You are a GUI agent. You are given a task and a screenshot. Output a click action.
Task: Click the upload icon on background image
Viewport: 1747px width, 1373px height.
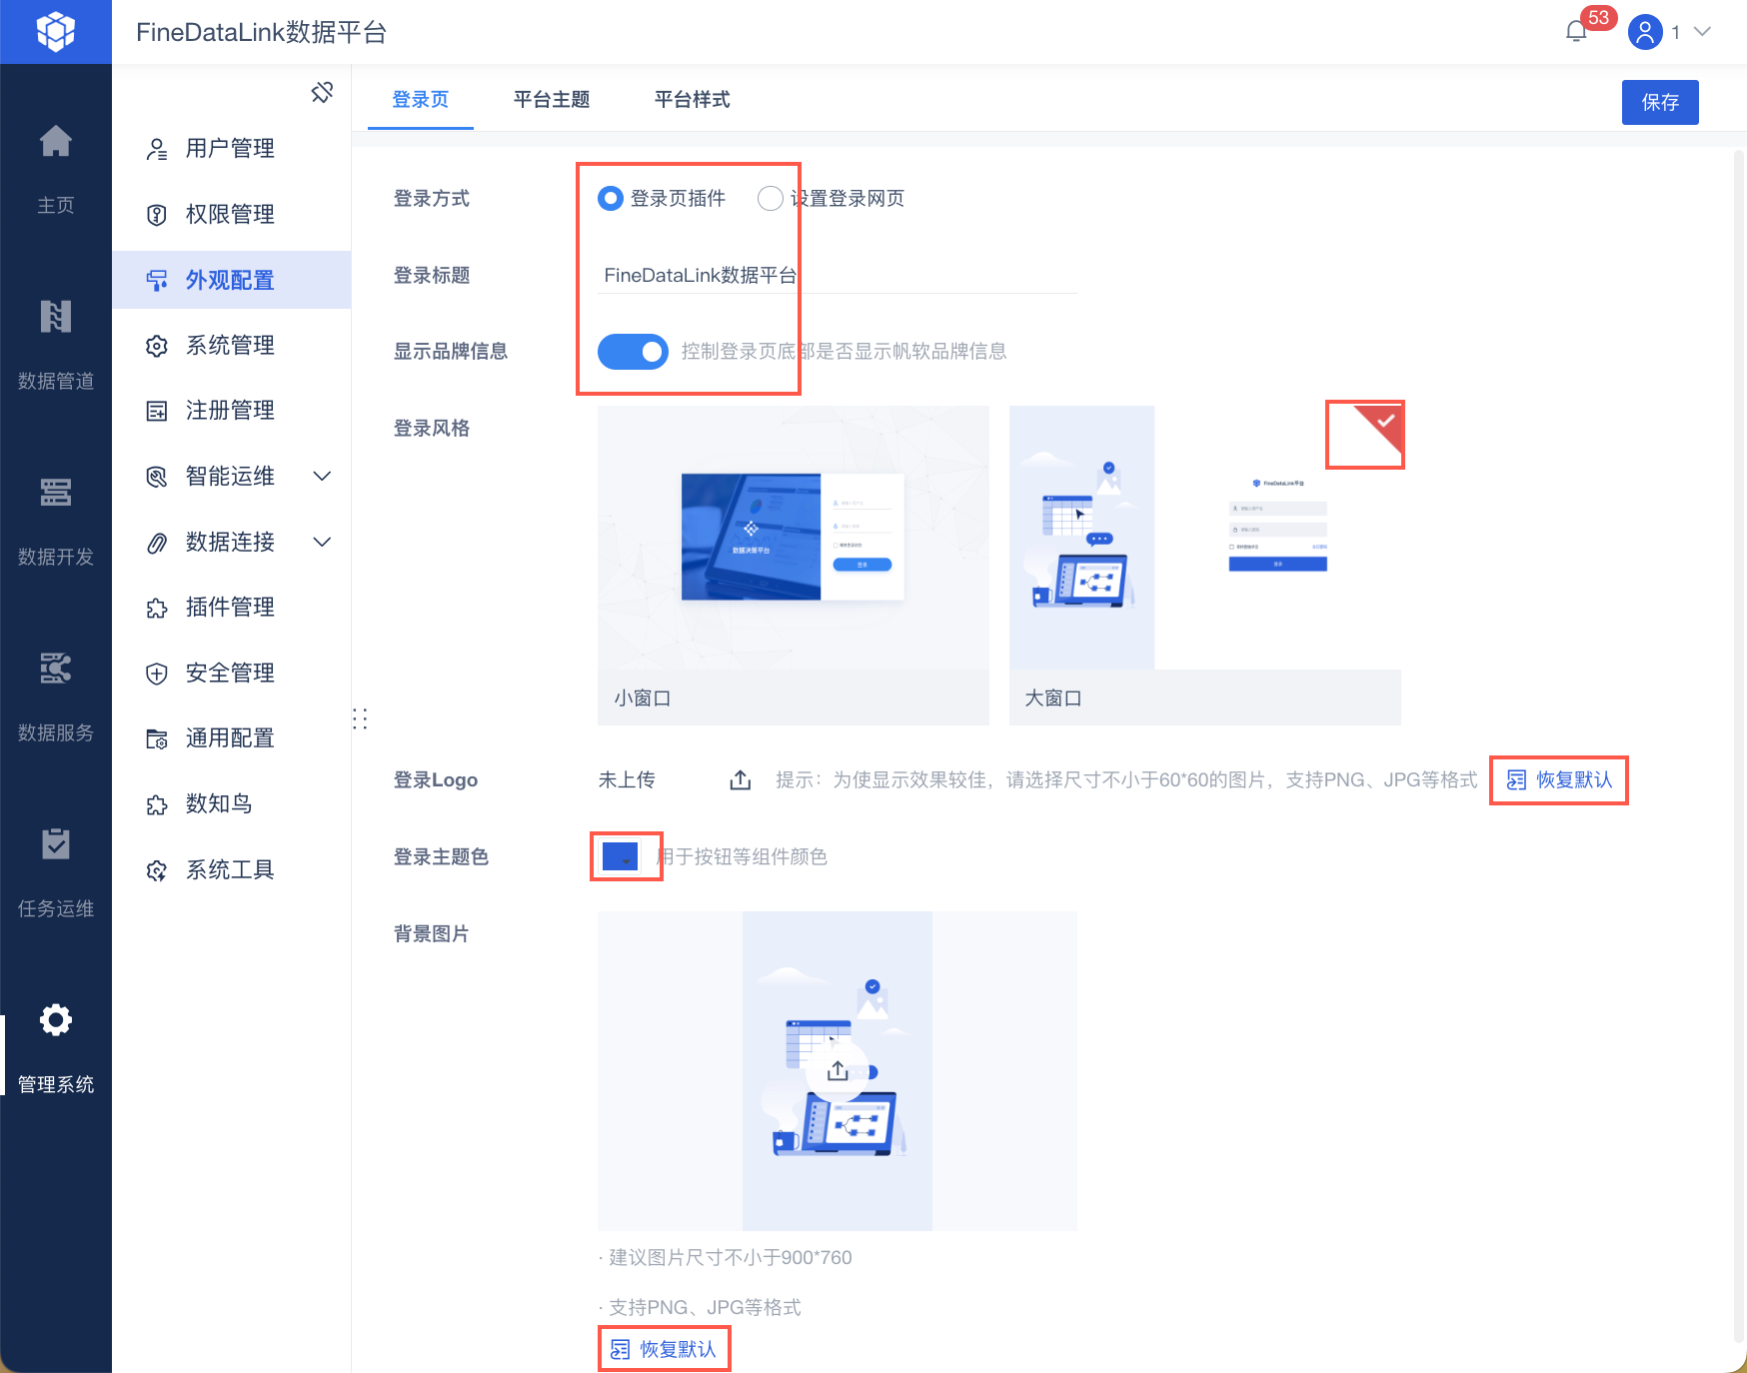tap(838, 1071)
